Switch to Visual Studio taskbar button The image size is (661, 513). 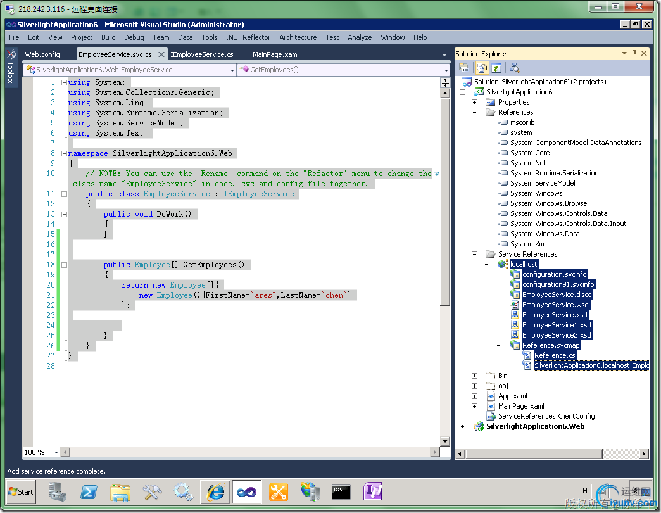click(247, 492)
